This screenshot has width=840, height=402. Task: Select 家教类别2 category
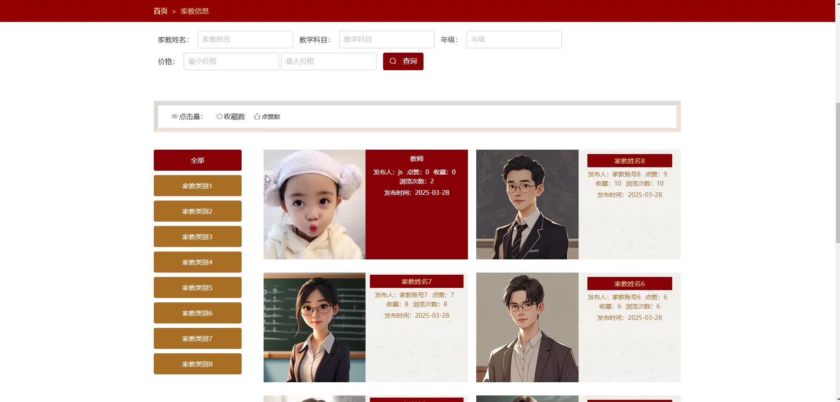(198, 211)
